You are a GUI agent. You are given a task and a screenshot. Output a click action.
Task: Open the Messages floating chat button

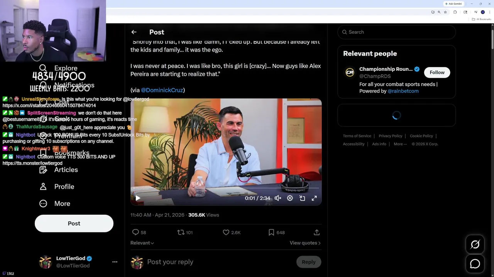click(x=475, y=264)
